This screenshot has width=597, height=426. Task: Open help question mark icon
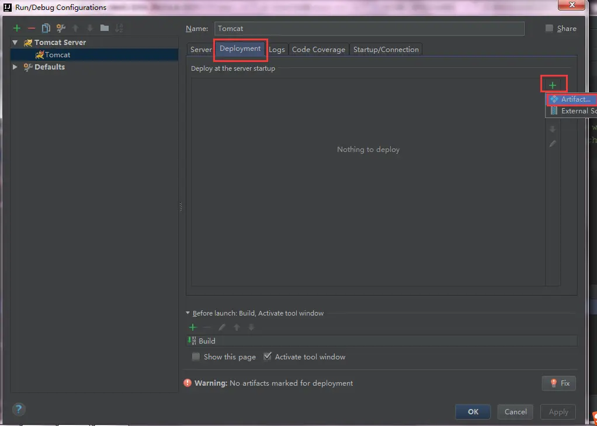pos(19,410)
